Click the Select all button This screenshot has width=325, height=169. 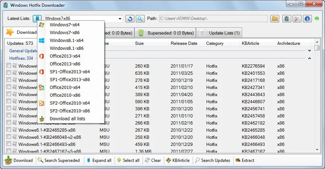click(x=128, y=160)
